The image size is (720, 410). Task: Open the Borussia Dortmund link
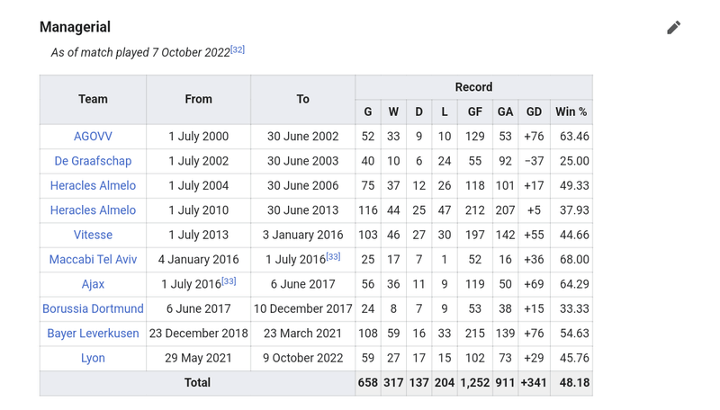(93, 308)
